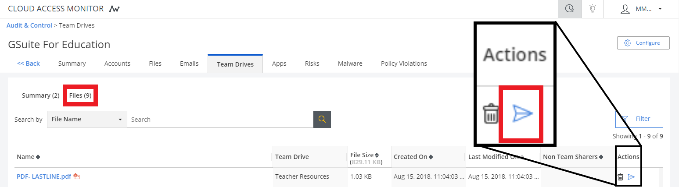Click the send icon in the PDF- LASTLINE.pdf row
Viewport: 679px width, 187px height.
coord(631,177)
